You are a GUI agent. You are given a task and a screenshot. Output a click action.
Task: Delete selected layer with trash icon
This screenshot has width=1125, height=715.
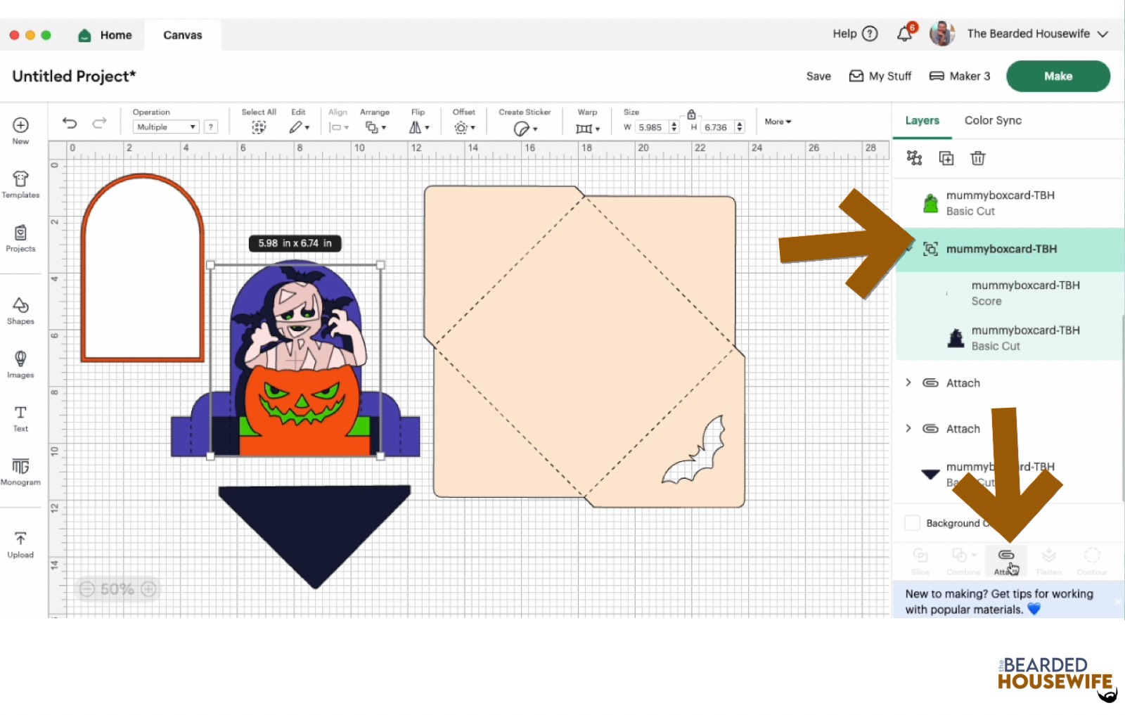point(977,158)
